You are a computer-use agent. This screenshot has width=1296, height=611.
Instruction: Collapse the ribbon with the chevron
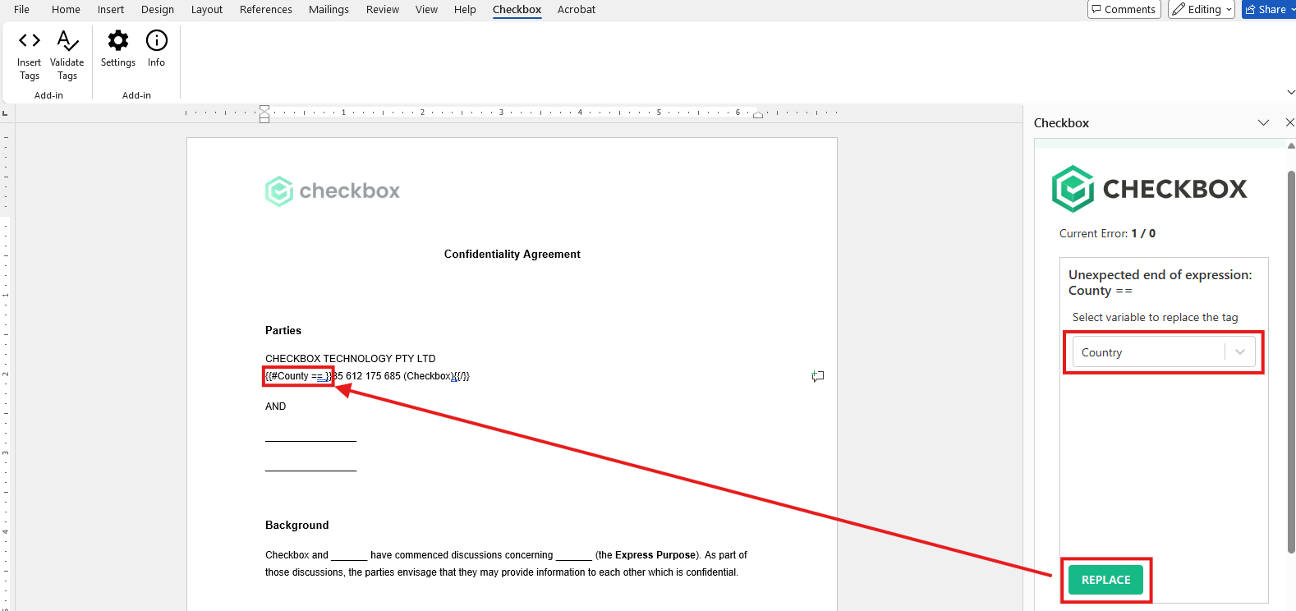click(x=1290, y=92)
